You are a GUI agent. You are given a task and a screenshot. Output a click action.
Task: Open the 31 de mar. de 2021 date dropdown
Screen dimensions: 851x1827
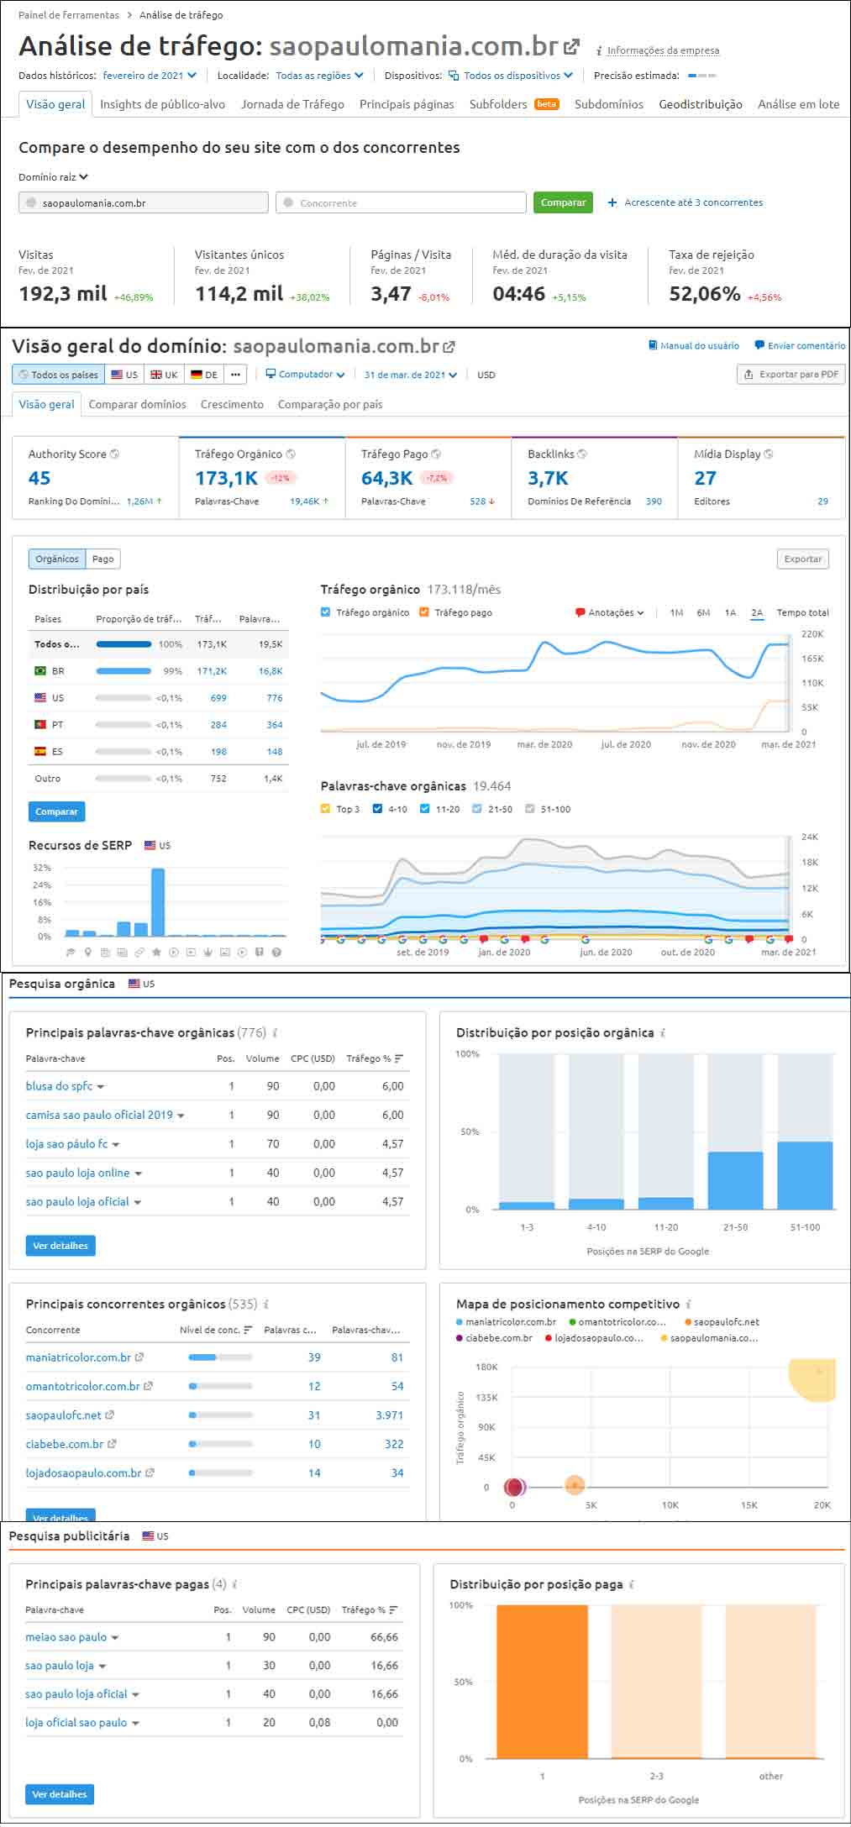click(x=411, y=375)
